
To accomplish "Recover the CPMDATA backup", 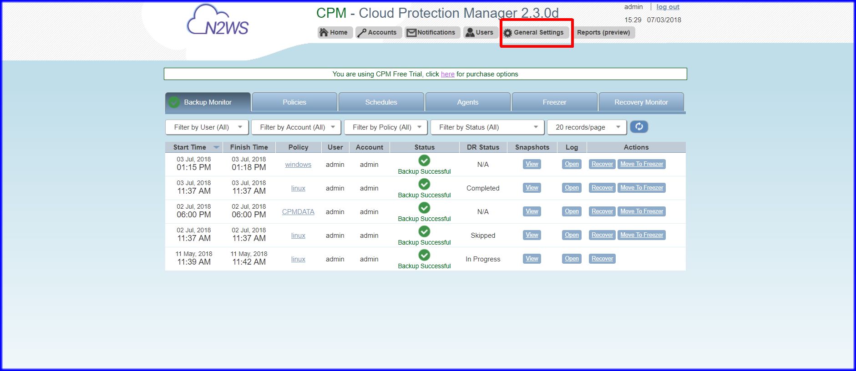I will [x=602, y=211].
